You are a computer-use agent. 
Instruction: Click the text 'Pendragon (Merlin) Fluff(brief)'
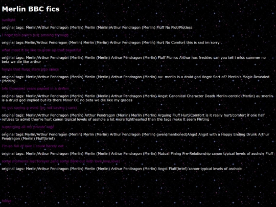point(28,139)
